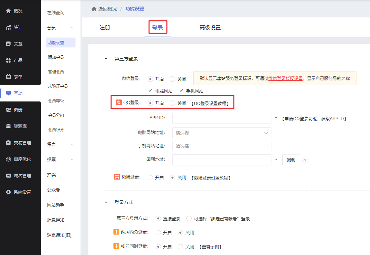Screen dimensions: 370x255
Task: Click the 交易管理 icon
Action: pos(9,143)
